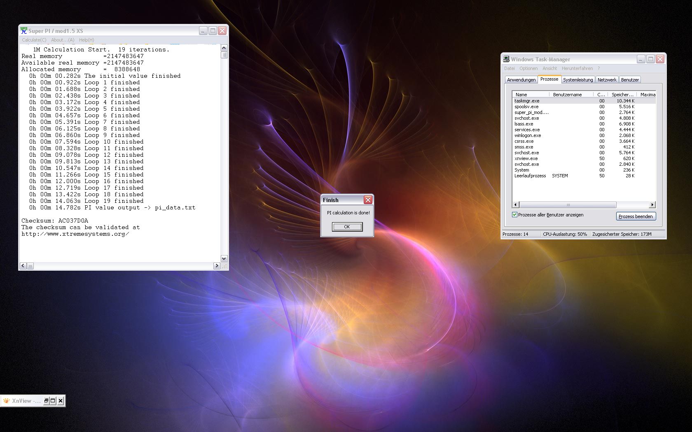Screen dimensions: 692x432
Task: Click the XnView icon in minimized bar
Action: pyautogui.click(x=6, y=401)
